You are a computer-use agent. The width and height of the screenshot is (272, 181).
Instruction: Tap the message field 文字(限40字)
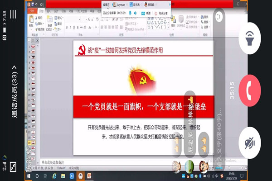[x=220, y=136]
